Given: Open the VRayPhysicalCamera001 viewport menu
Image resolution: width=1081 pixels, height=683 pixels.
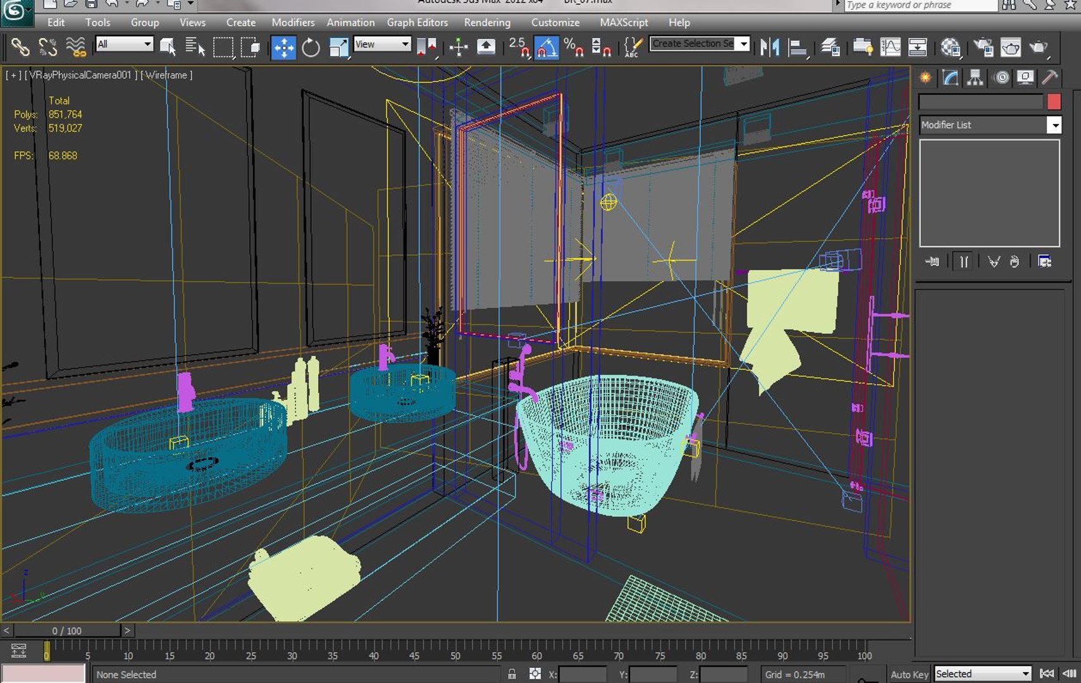Looking at the screenshot, I should pyautogui.click(x=81, y=75).
